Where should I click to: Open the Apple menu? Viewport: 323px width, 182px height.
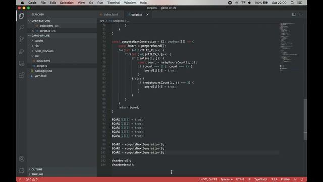[22, 3]
